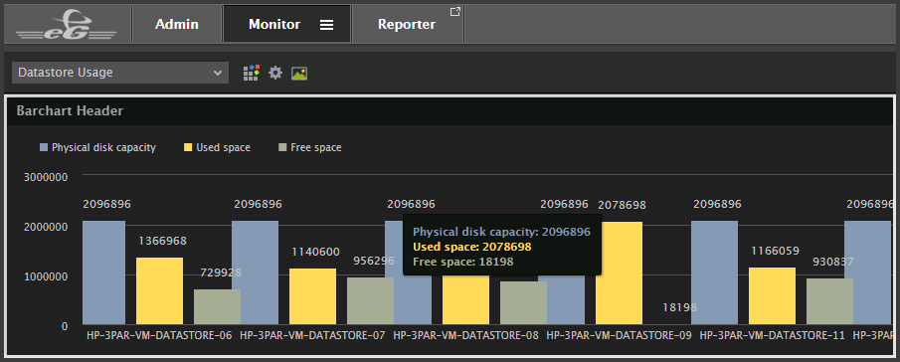
Task: Click the picture background icon
Action: tap(299, 74)
